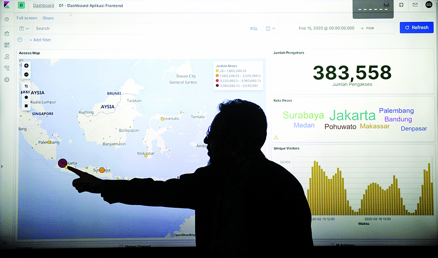This screenshot has width=438, height=258.
Task: Open the saved query dropdown
Action: click(24, 28)
